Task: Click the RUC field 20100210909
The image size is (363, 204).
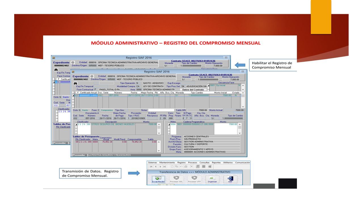Action: (x=138, y=118)
